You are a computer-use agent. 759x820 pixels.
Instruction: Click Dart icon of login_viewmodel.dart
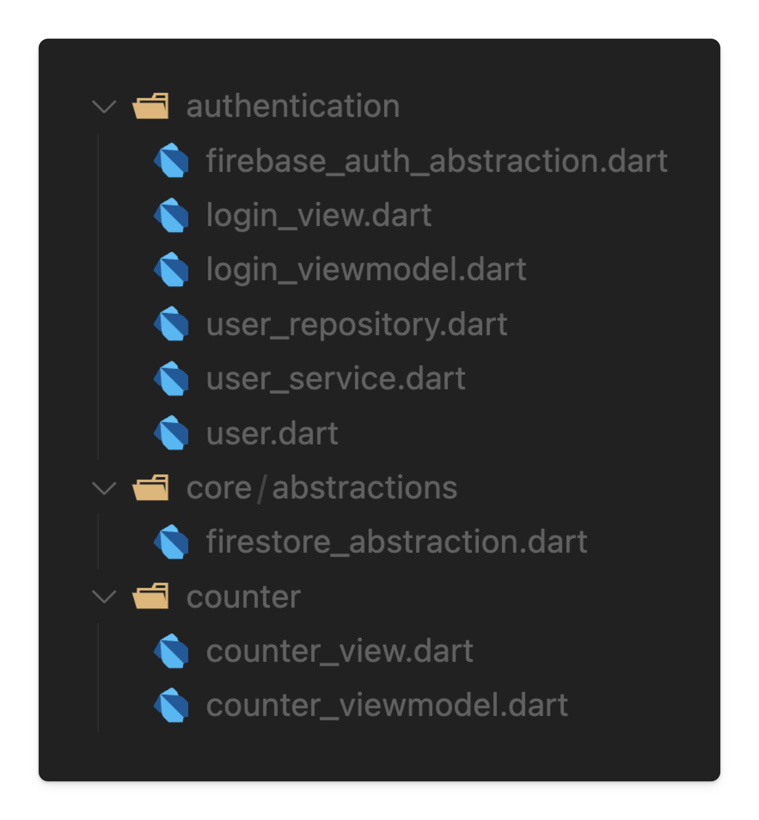[171, 269]
